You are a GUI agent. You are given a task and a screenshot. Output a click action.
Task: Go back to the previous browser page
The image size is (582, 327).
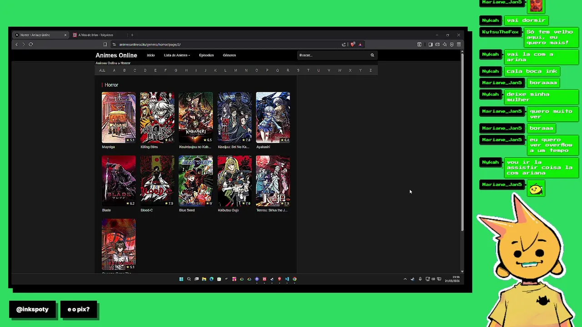tap(17, 44)
